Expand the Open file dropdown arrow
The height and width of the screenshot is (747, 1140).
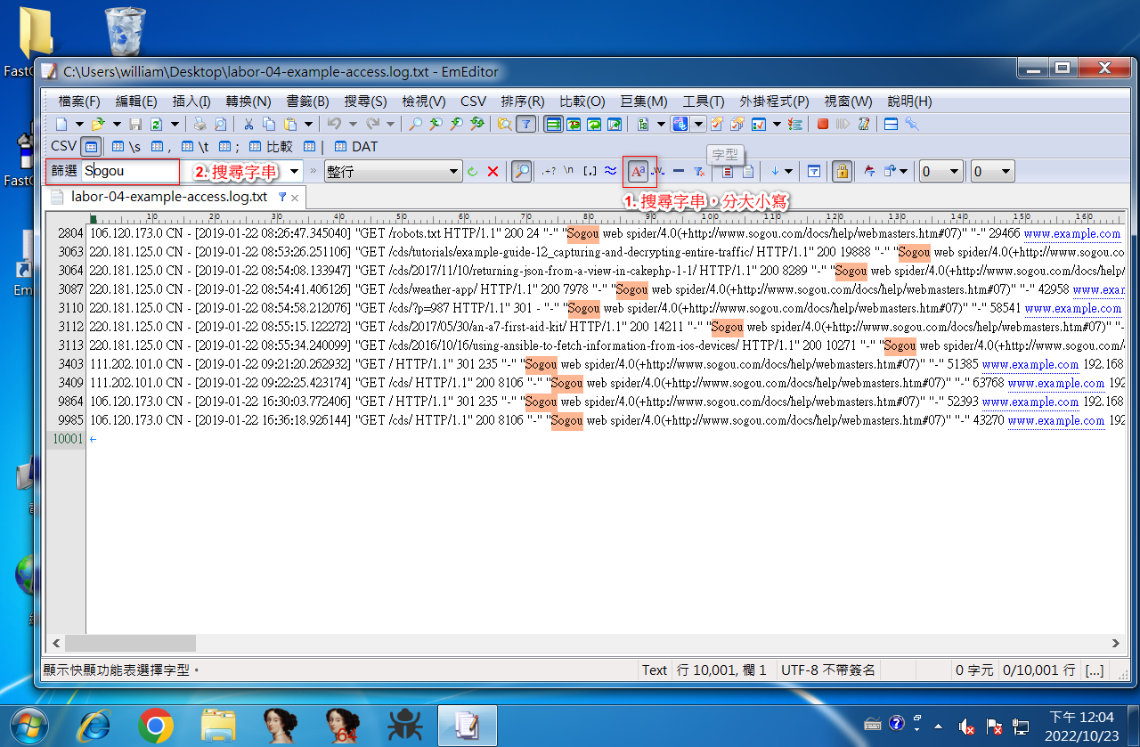coord(117,124)
